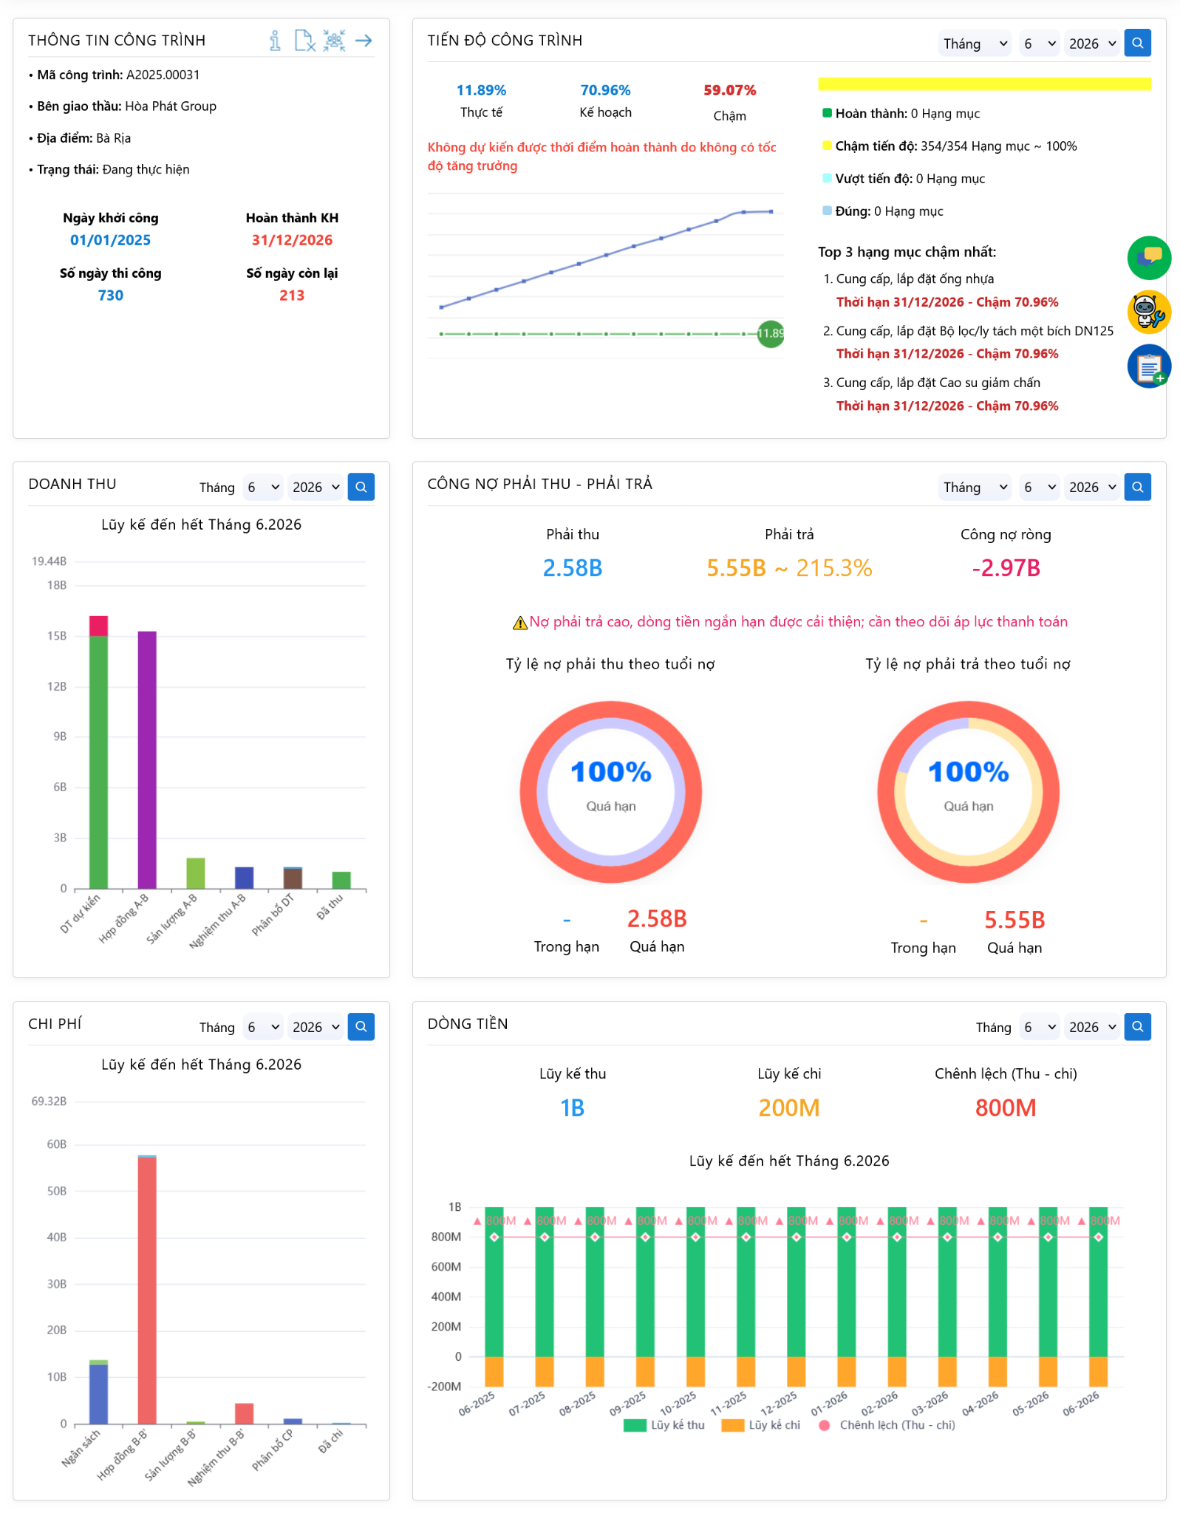Toggle the Lũy kế chi legend item
Screen dimensions: 1180x1513
[x=760, y=1425]
